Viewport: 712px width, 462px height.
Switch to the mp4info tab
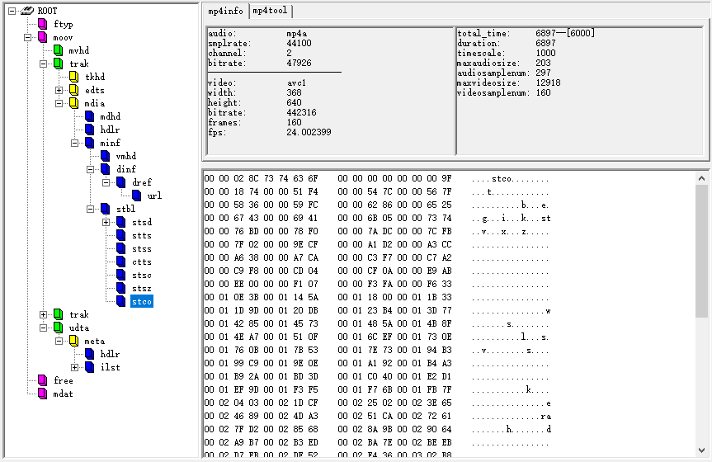pyautogui.click(x=226, y=11)
